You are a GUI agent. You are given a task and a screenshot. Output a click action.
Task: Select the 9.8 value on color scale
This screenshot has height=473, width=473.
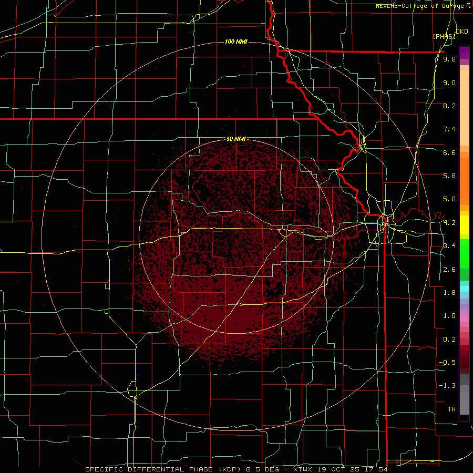(449, 59)
